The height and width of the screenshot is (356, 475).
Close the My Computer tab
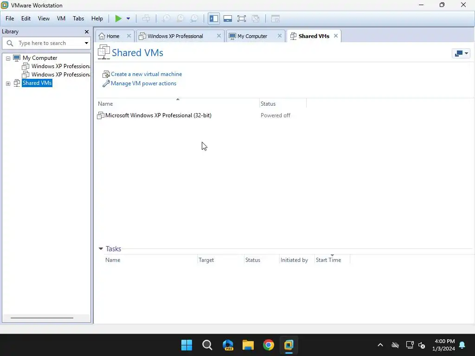pyautogui.click(x=280, y=36)
